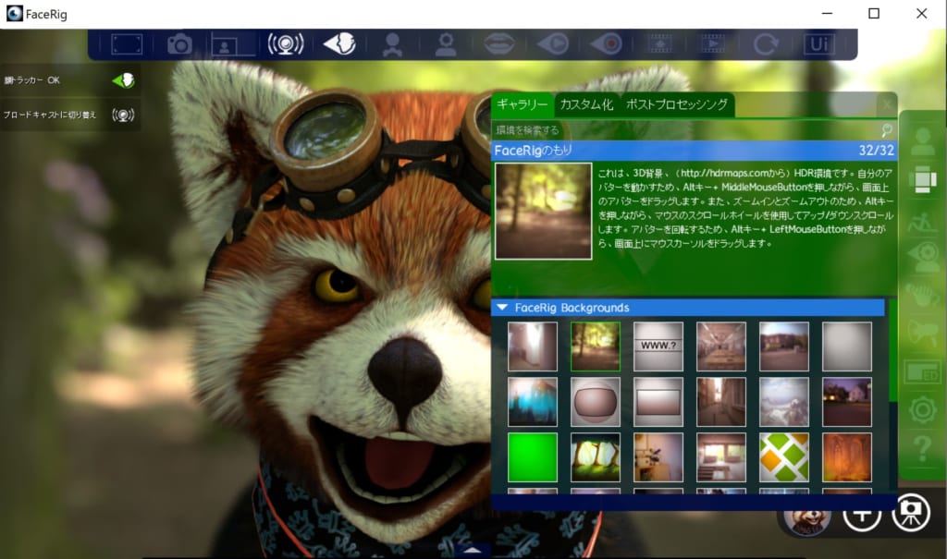The width and height of the screenshot is (947, 559).
Task: Click the reset circular arrow in the toolbar
Action: 765,43
